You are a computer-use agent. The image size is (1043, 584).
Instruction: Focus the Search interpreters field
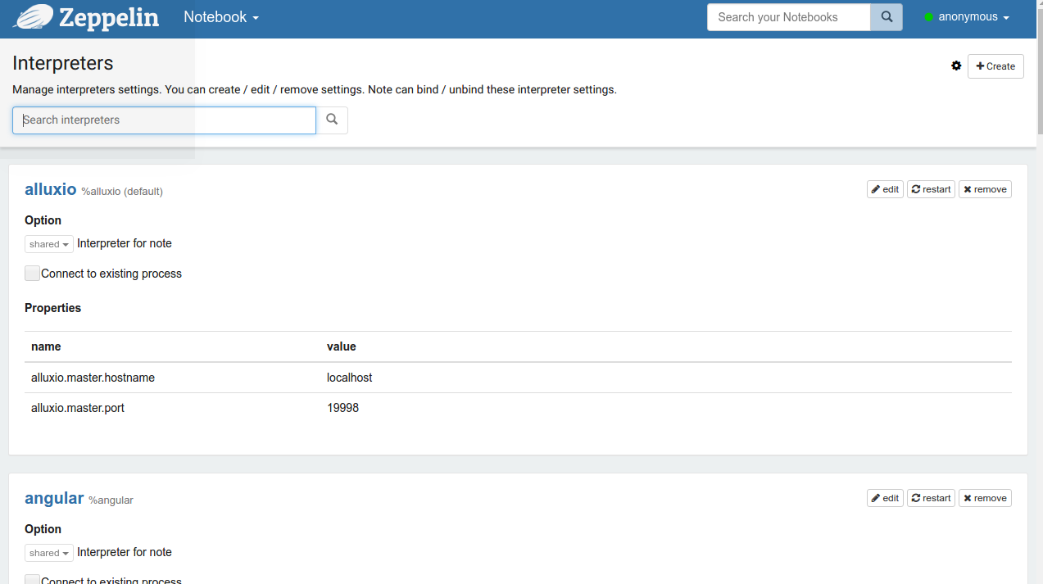[x=164, y=120]
